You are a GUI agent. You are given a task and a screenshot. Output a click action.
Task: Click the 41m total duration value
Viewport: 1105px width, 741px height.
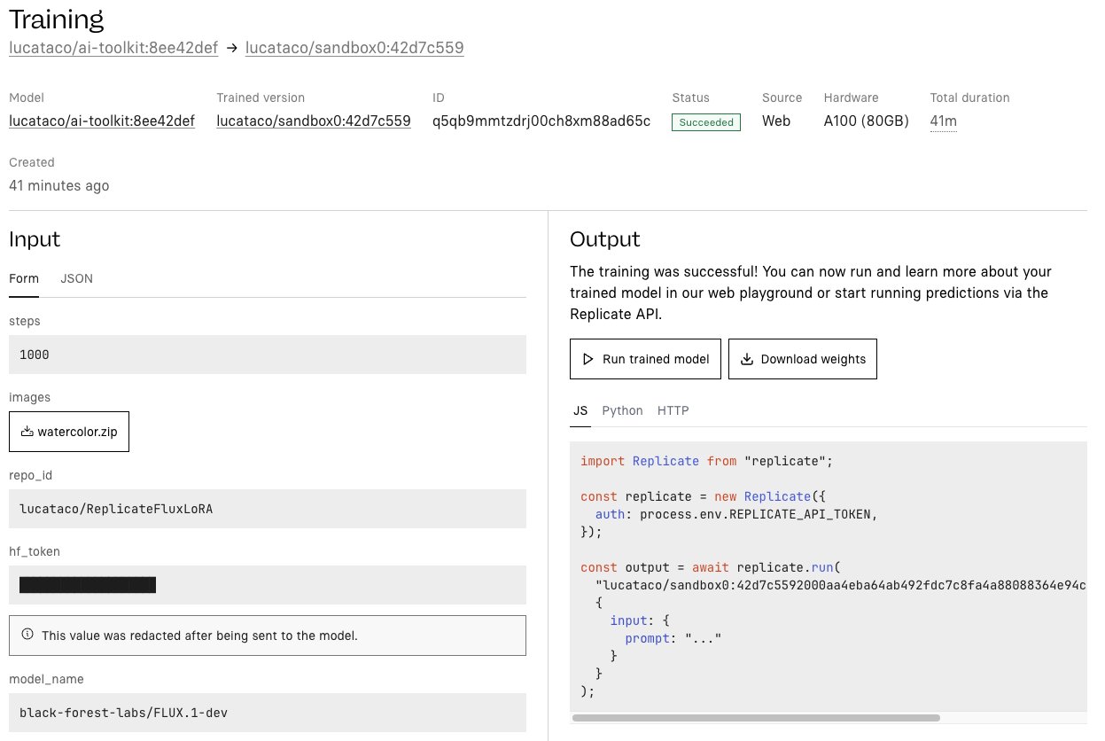click(943, 121)
